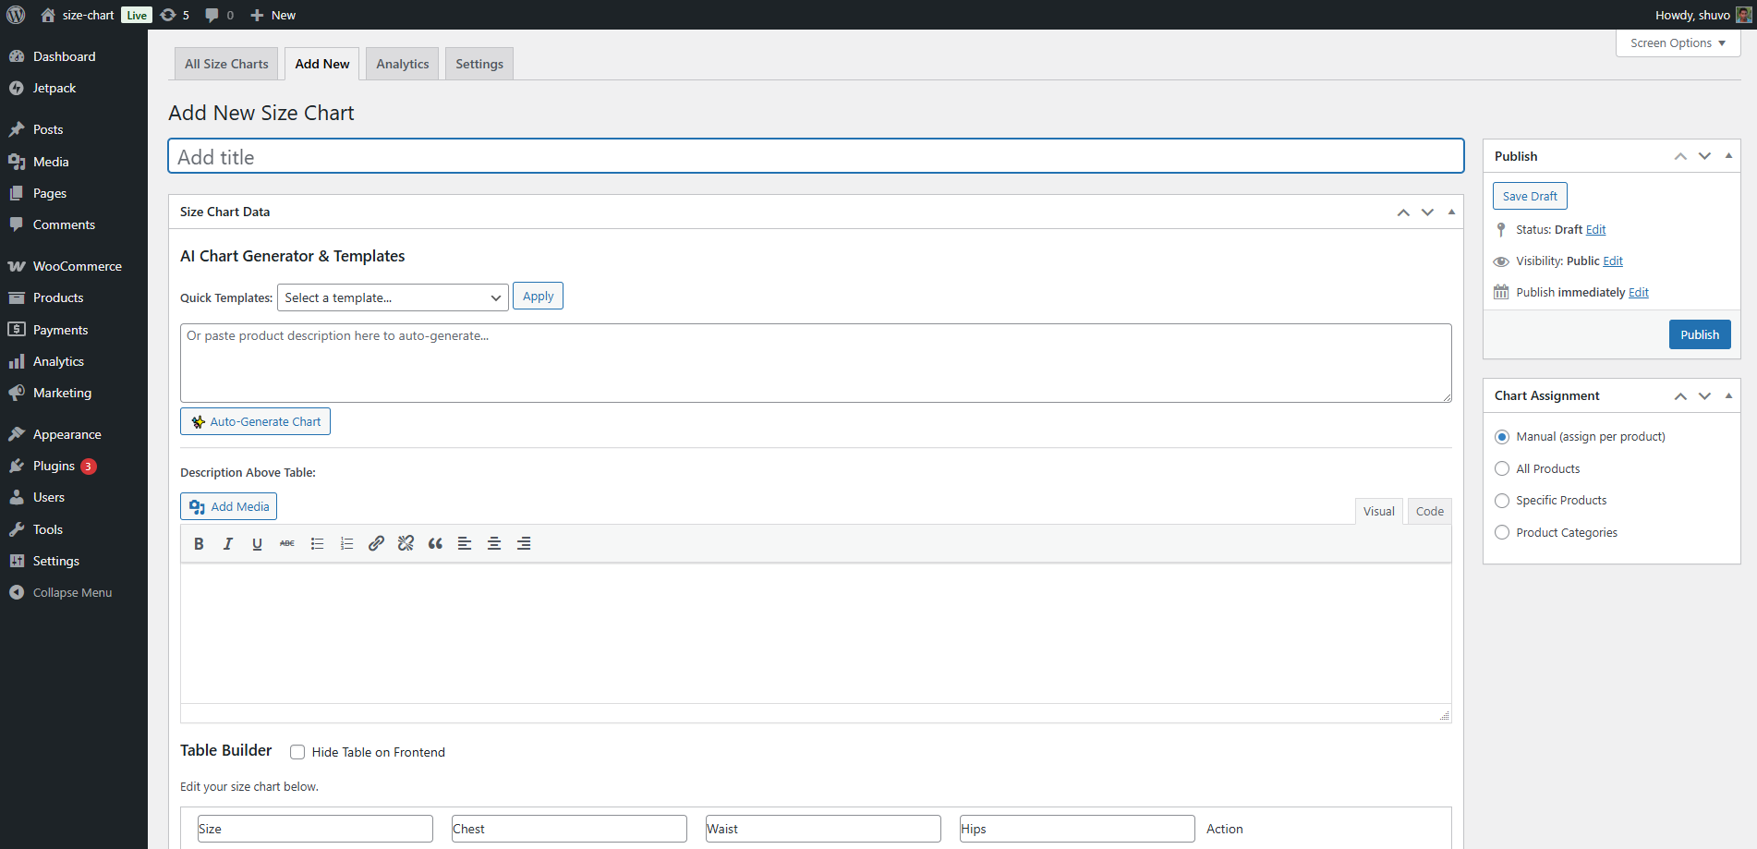Toggle bold formatting in editor toolbar
1757x849 pixels.
[x=199, y=543]
